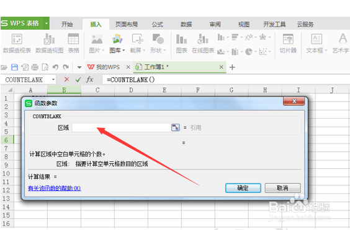This screenshot has height=230, width=350.
Task: Close the 我的WPS document tab
Action: pyautogui.click(x=128, y=67)
